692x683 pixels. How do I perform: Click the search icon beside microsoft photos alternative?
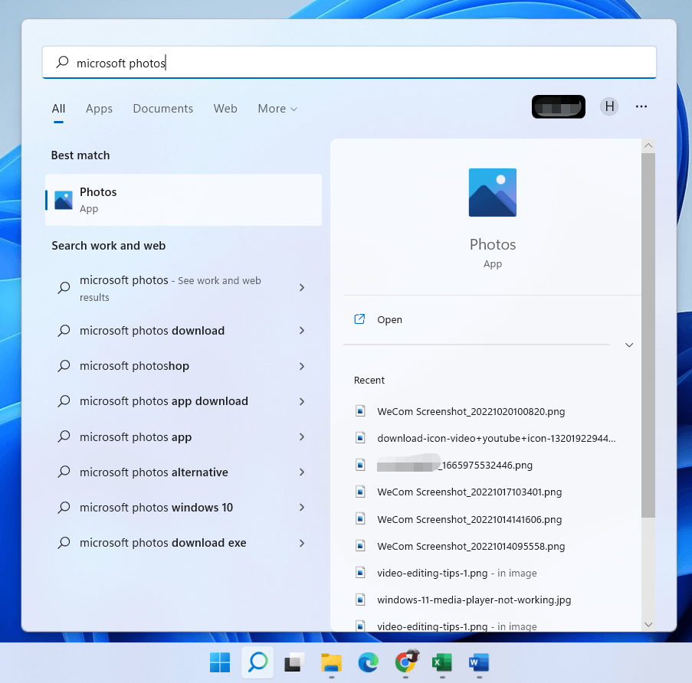coord(64,472)
